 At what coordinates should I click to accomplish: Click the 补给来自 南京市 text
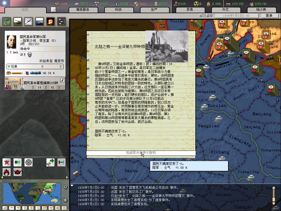52,61
